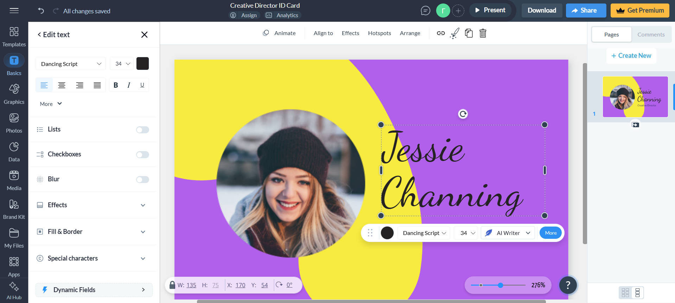Viewport: 675px width, 303px height.
Task: Switch to the Comments tab
Action: (x=651, y=35)
